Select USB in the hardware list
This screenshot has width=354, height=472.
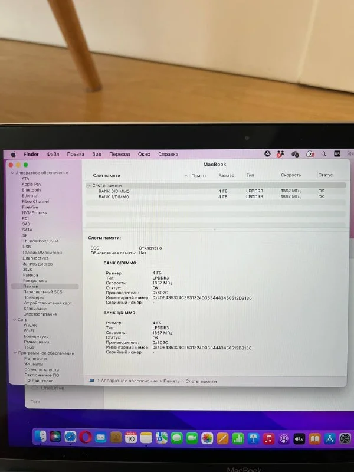point(27,247)
